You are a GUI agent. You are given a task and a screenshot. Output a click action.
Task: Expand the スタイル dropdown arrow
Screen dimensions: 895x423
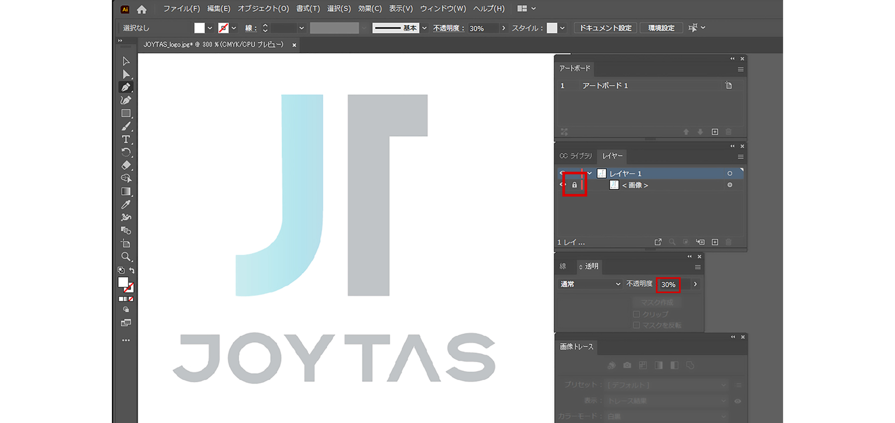[x=562, y=28]
